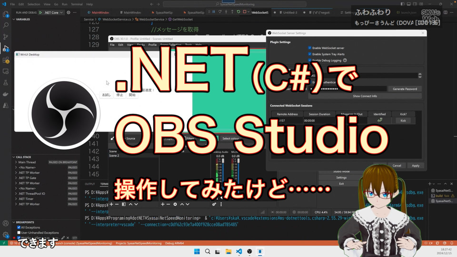
Task: Open the Source Control view icon
Action: tap(6, 37)
